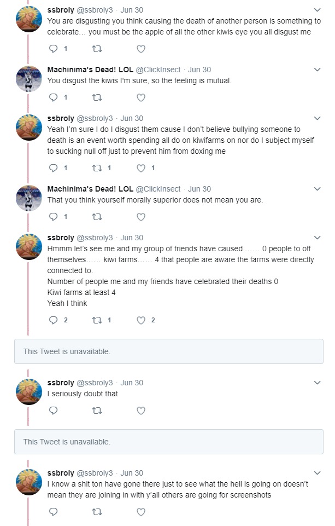
Task: Reply to the 'I seriously doubt that' tweet
Action: pyautogui.click(x=53, y=411)
